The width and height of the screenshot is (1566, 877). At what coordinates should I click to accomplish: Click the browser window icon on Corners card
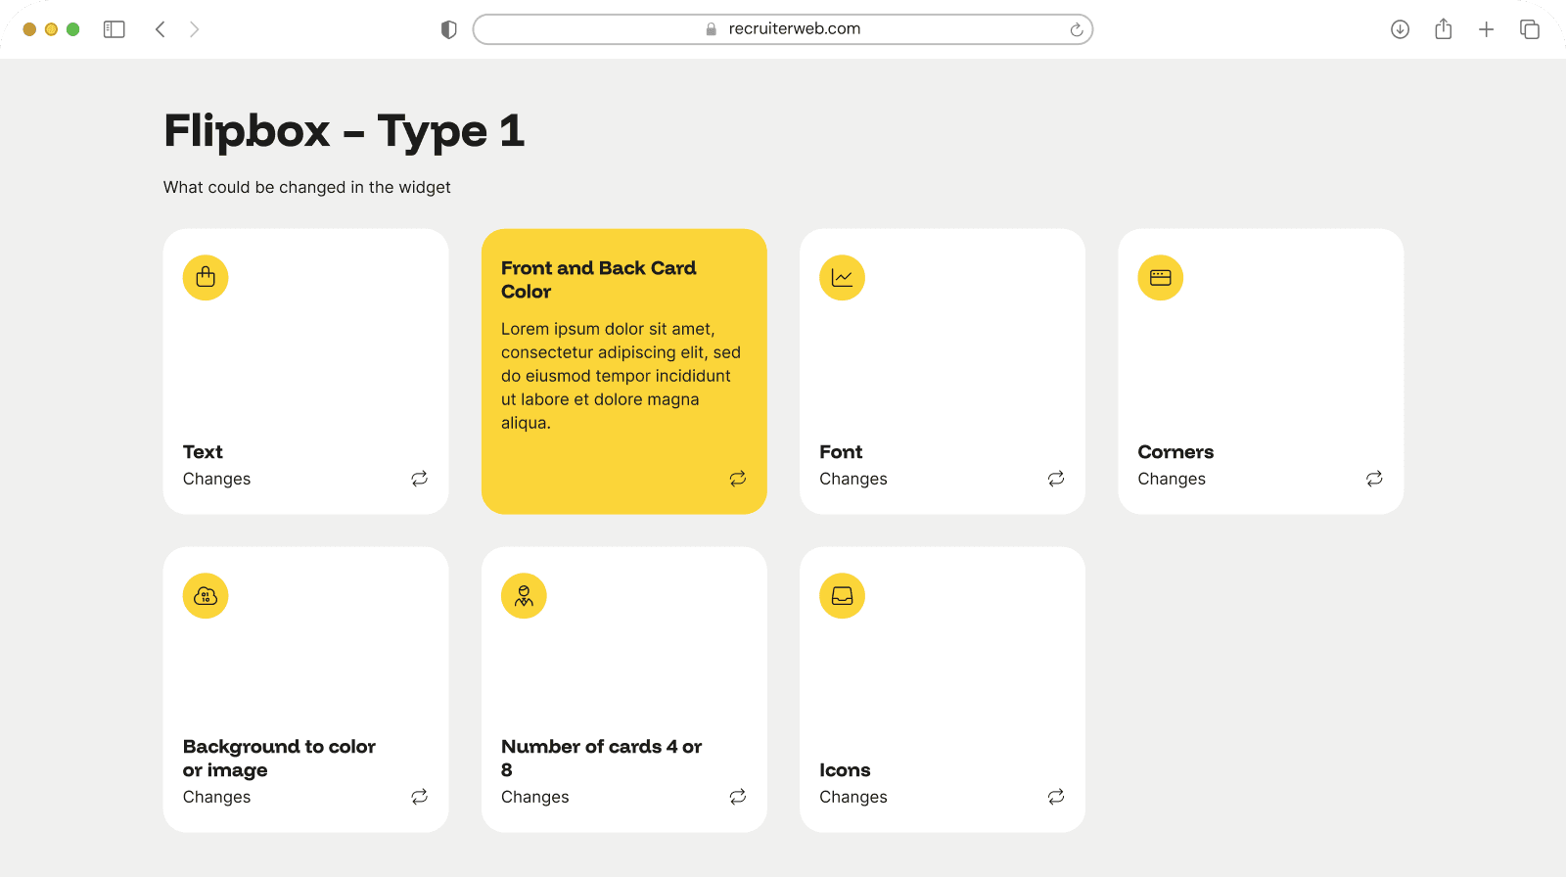click(x=1160, y=278)
